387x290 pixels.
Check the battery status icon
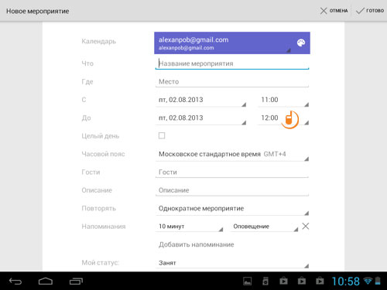tap(378, 281)
